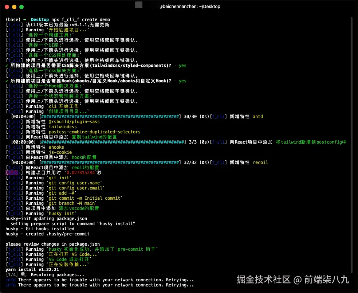
Task: Click the text '选择一个CSS预处理库:'
Action: click(x=54, y=55)
